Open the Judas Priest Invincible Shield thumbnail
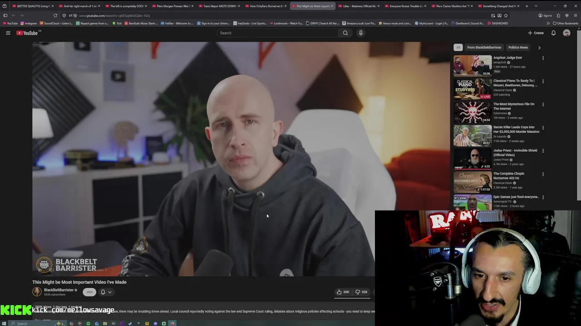The image size is (581, 326). pos(473,158)
